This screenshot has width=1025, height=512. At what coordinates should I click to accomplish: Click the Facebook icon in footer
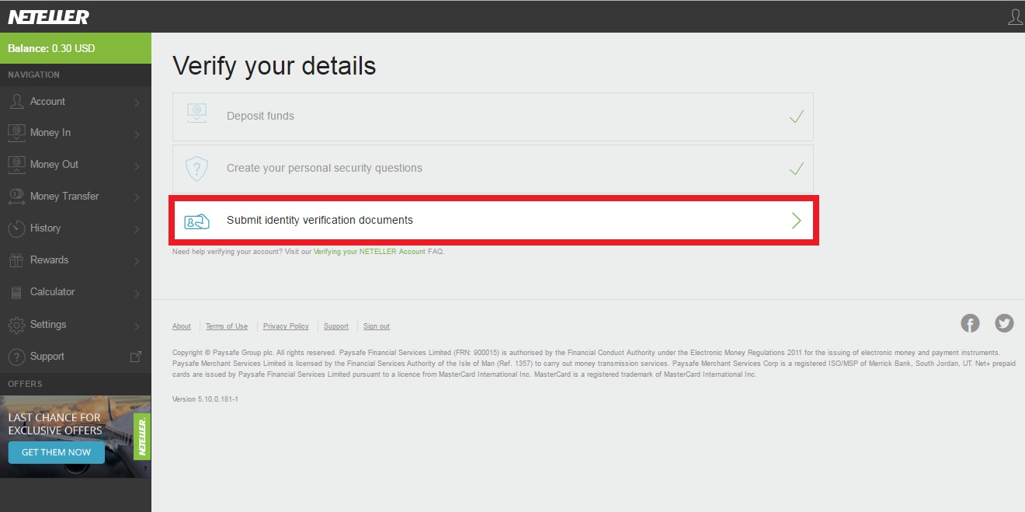[x=970, y=322]
